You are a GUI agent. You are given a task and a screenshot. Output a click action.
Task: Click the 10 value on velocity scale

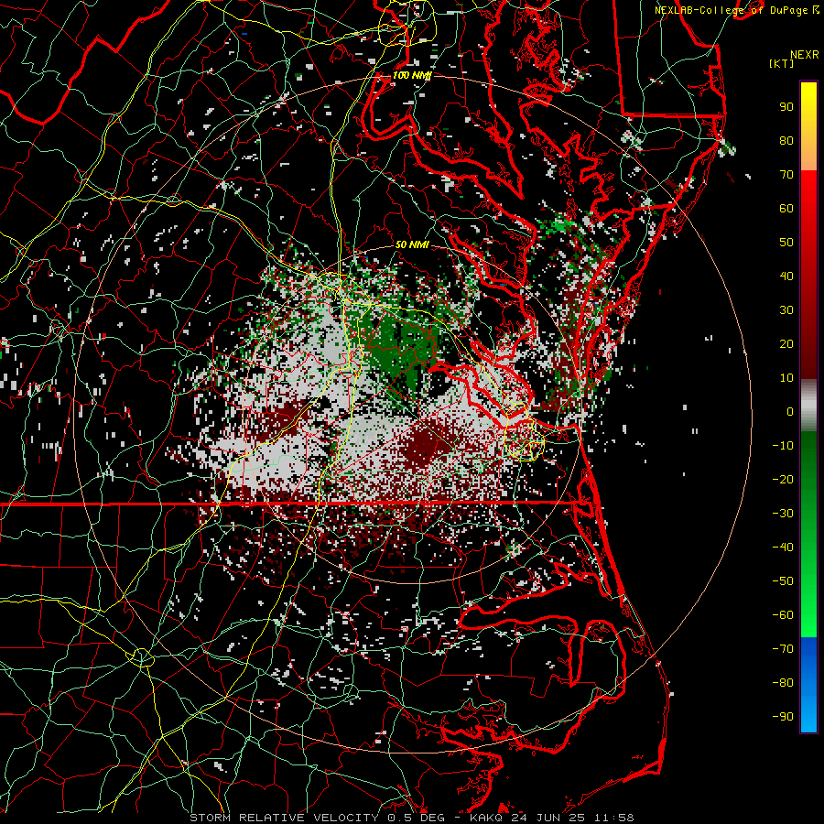(786, 378)
